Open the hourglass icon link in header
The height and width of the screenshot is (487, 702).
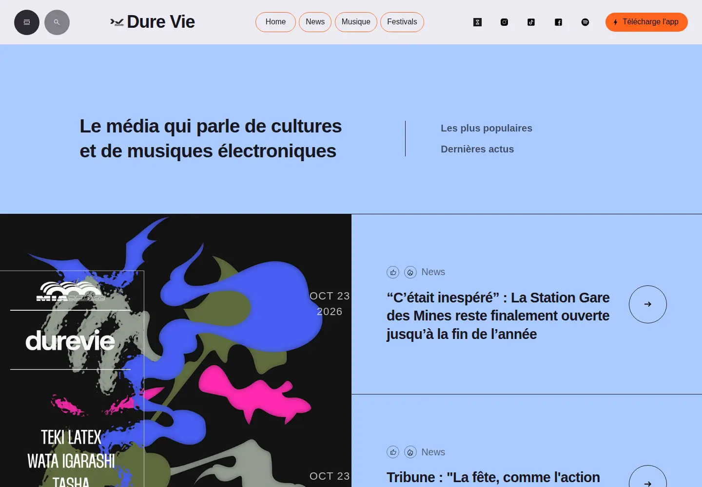point(478,22)
